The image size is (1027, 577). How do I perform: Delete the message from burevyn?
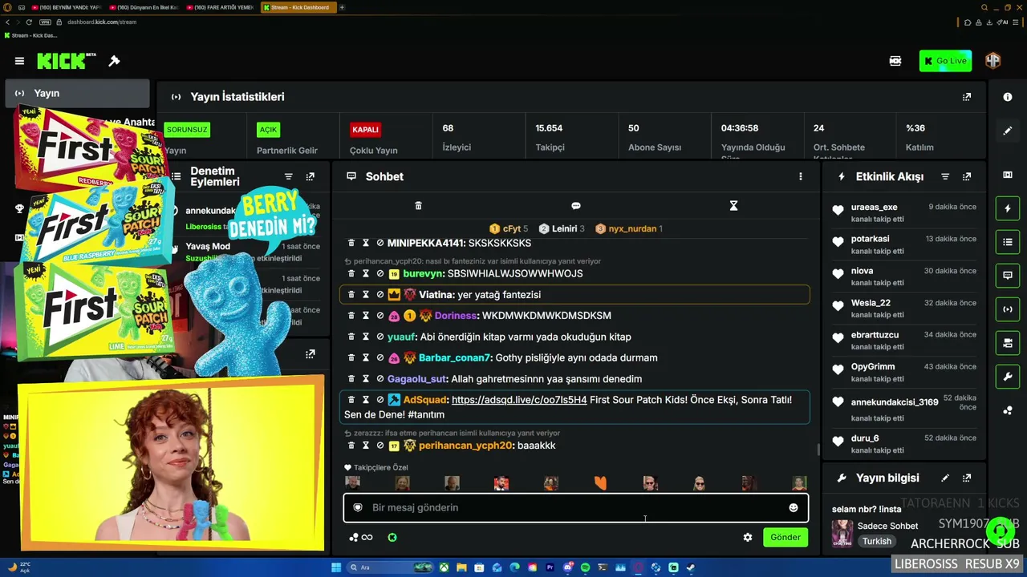351,273
